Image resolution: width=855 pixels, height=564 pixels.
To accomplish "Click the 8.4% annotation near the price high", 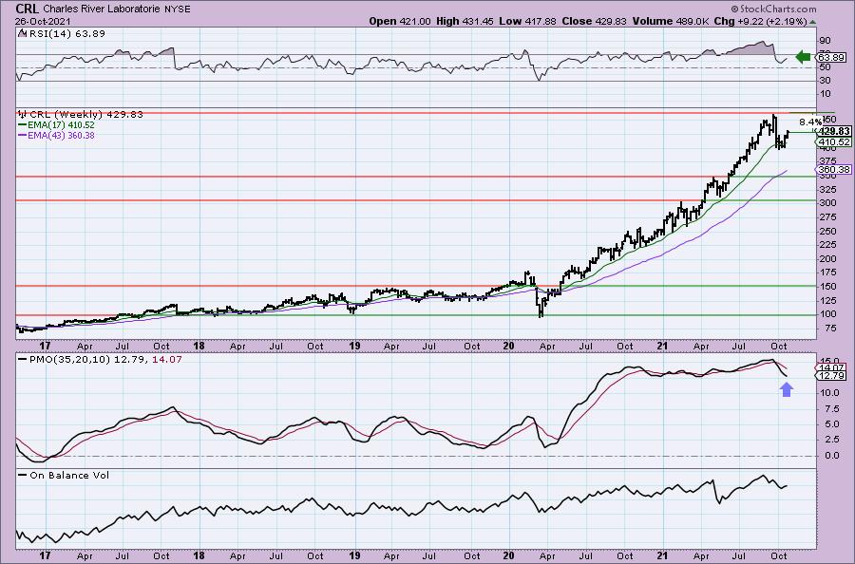I will tap(809, 122).
